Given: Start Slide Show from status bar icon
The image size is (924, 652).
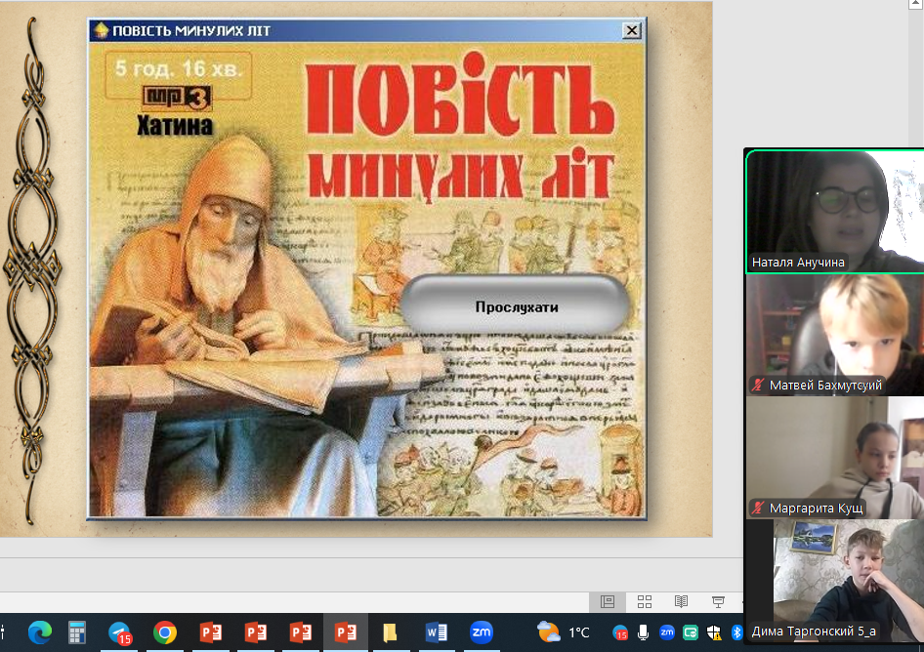Looking at the screenshot, I should pyautogui.click(x=718, y=601).
